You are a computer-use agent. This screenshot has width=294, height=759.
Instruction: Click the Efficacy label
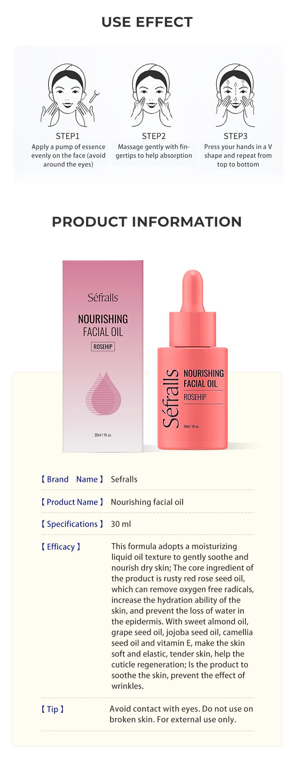[61, 547]
